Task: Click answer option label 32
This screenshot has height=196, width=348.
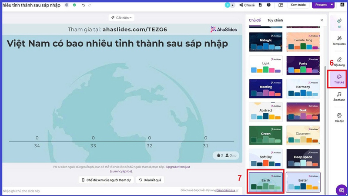Action: (x=149, y=146)
